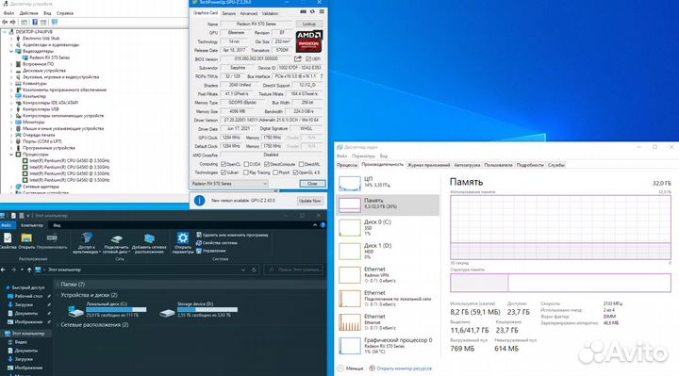Open Вид tab in Explorer ribbon
The image size is (679, 376).
click(x=57, y=225)
